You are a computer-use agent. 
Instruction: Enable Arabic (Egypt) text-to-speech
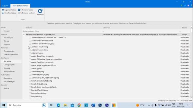tap(30, 56)
